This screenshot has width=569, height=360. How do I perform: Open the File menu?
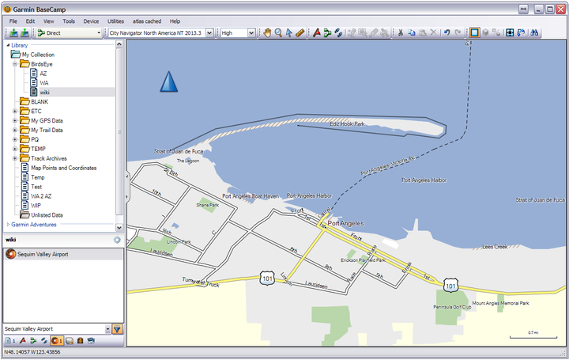pos(13,21)
